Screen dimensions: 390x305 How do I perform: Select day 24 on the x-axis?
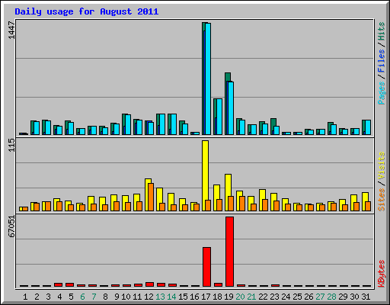(286, 297)
